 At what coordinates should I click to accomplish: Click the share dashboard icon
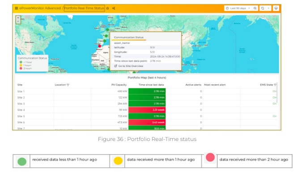click(x=114, y=8)
